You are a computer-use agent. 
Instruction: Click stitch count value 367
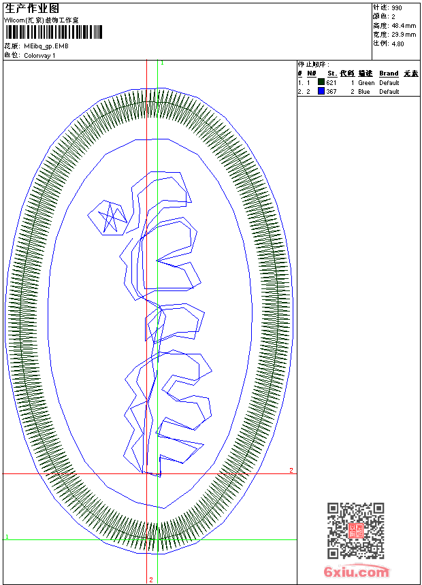pyautogui.click(x=331, y=91)
